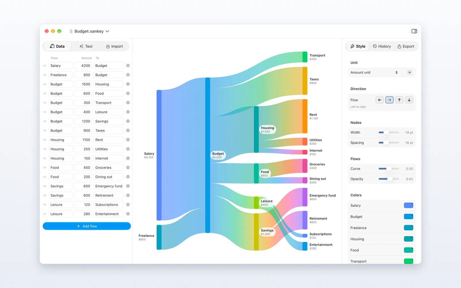
Task: Edit the From field of Freelance row
Action: tap(61, 75)
